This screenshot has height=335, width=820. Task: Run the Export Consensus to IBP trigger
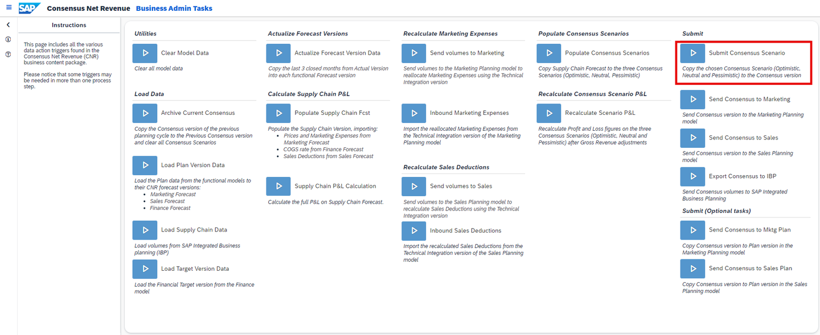tap(693, 176)
